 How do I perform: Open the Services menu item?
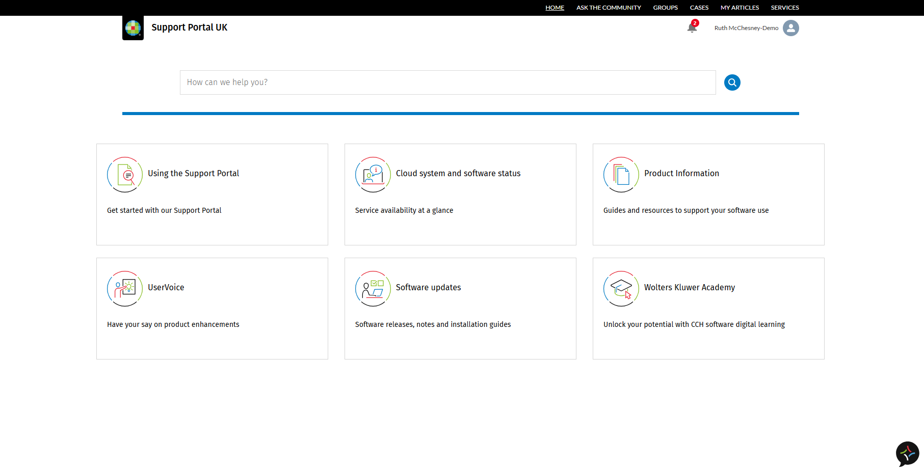[785, 8]
